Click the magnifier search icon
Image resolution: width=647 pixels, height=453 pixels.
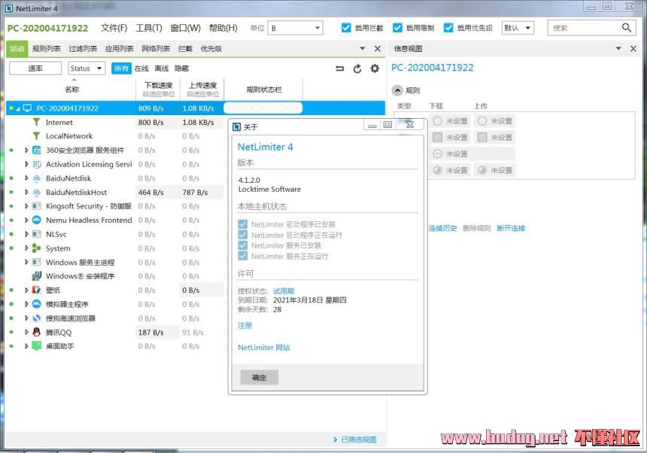coord(627,28)
